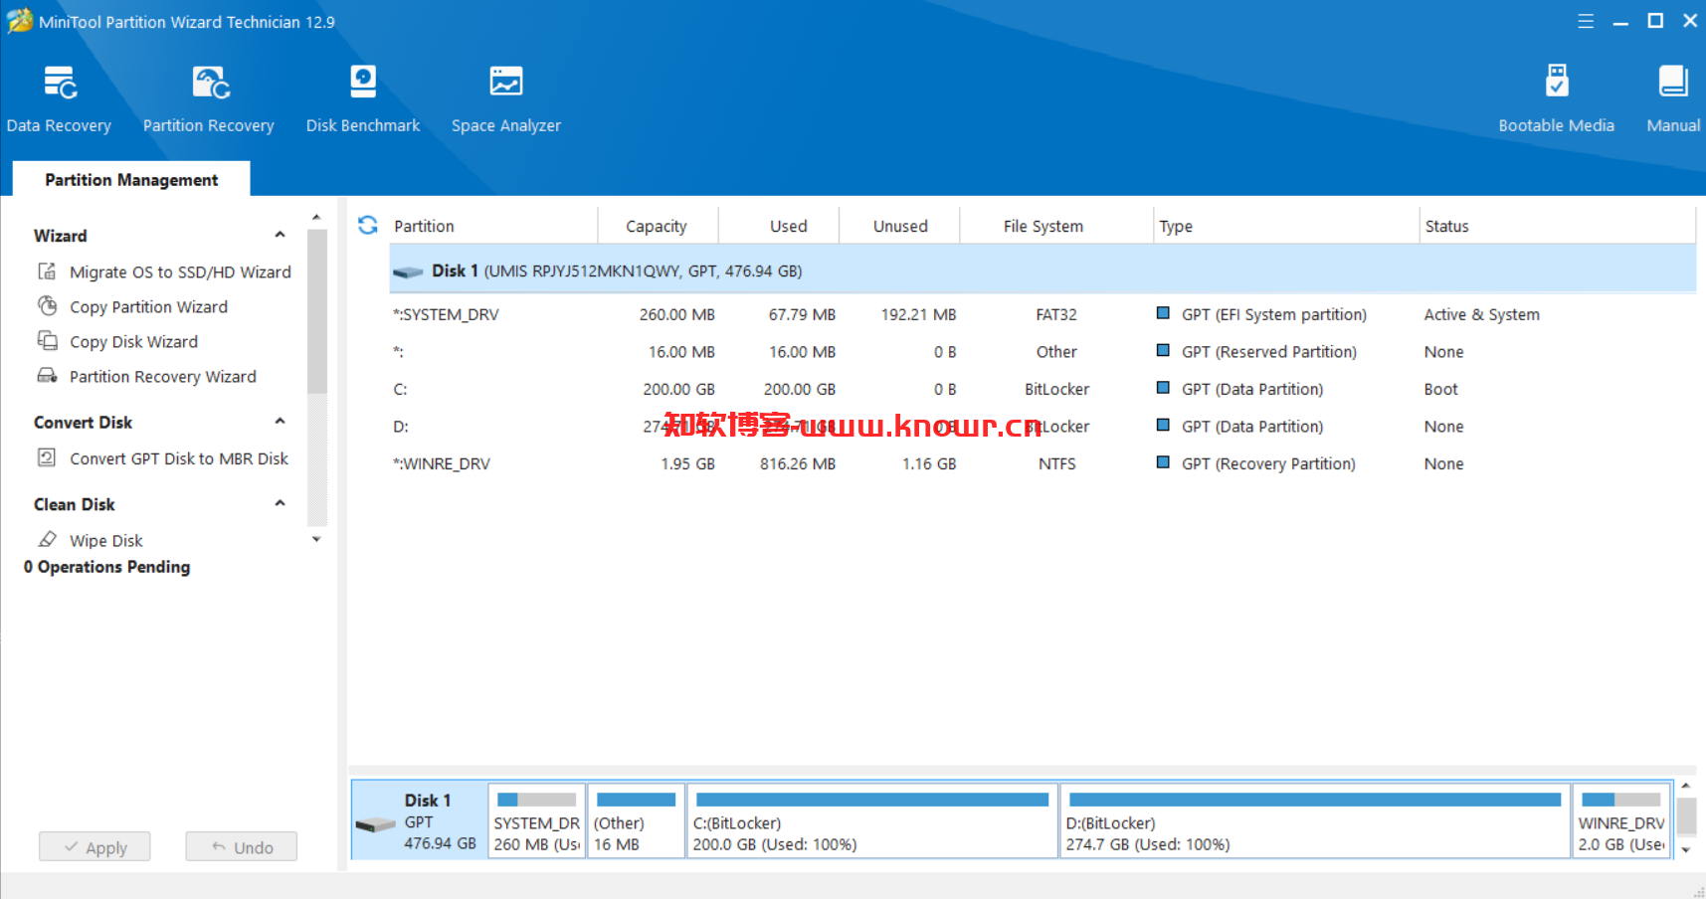Click the Disk 1 icon in the disk map
This screenshot has width=1706, height=899.
(x=375, y=824)
